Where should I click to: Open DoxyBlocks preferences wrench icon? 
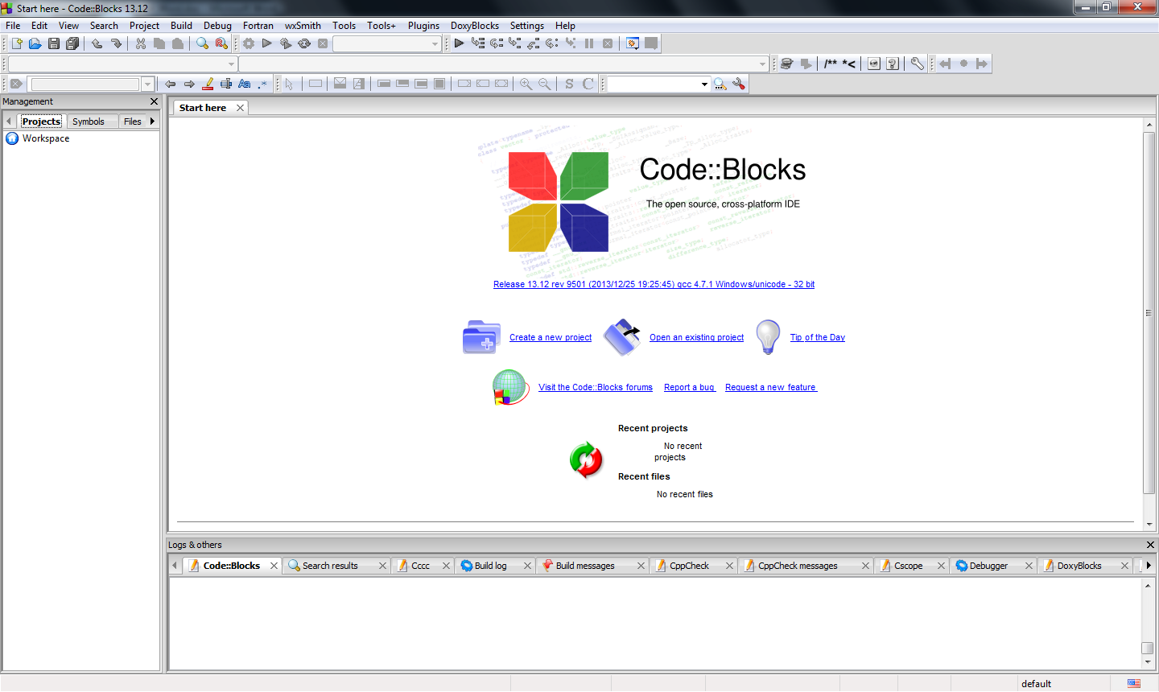click(x=917, y=64)
